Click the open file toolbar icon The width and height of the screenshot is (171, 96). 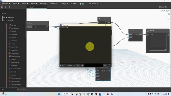click(x=6, y=7)
